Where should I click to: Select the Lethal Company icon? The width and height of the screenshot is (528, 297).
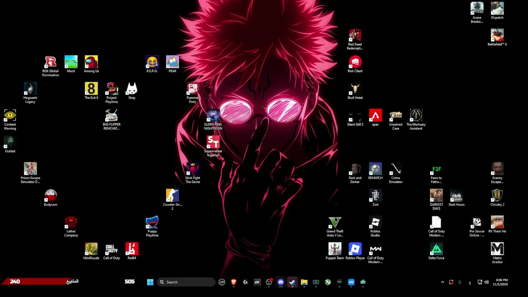tap(71, 226)
